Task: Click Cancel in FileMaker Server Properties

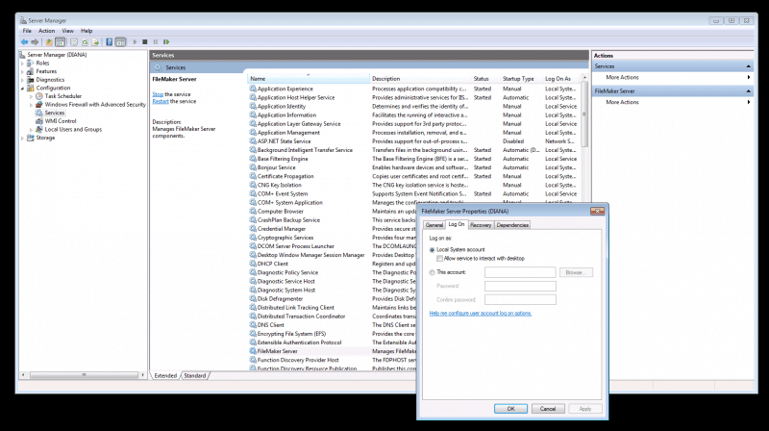Action: [548, 409]
